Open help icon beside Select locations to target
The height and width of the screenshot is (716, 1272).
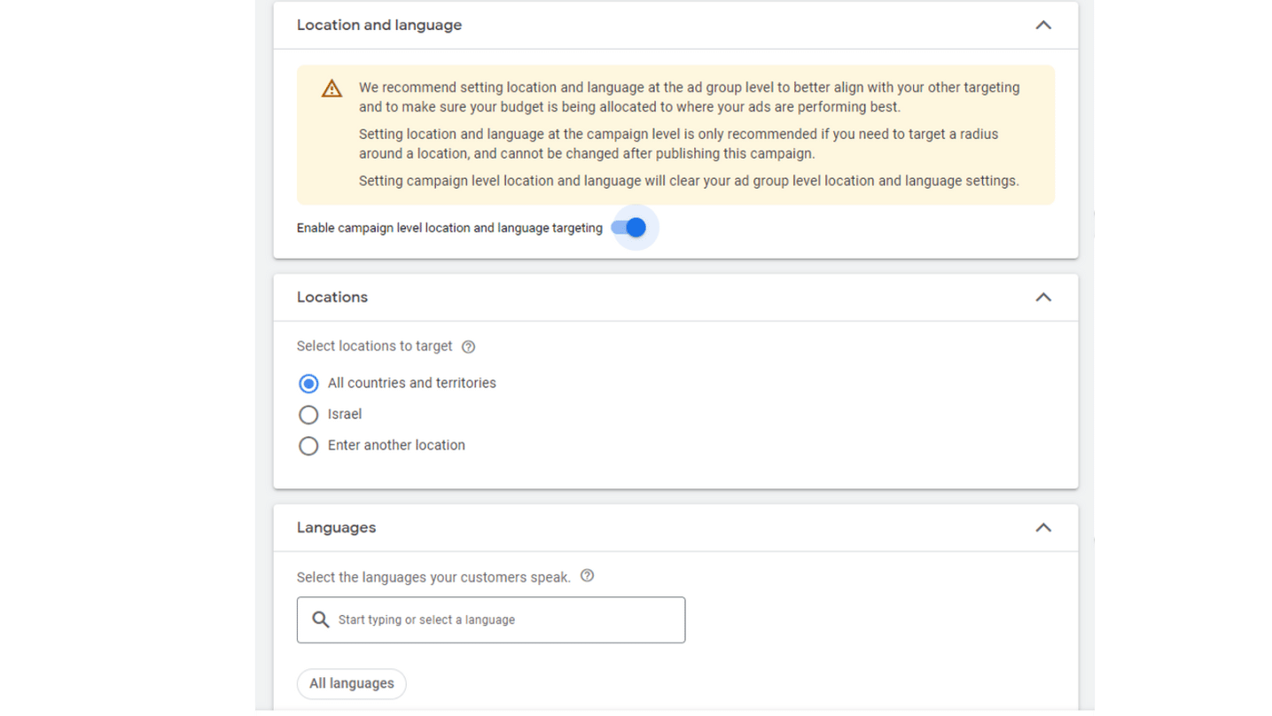(469, 347)
